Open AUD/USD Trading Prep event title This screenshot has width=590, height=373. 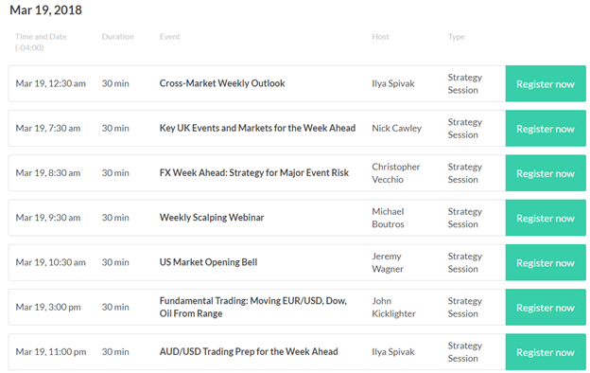click(x=249, y=351)
